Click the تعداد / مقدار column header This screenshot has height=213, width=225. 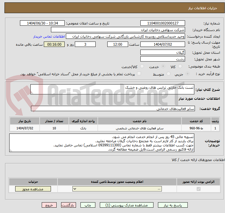click(54, 121)
